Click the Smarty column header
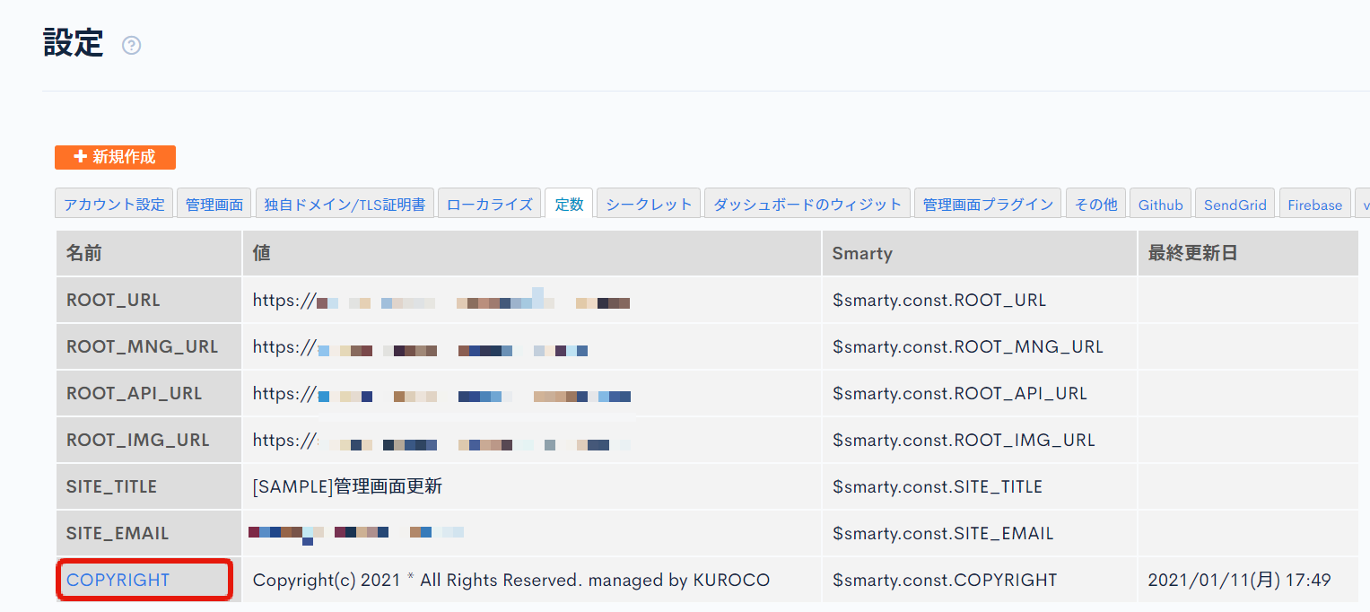The height and width of the screenshot is (612, 1370). tap(980, 253)
